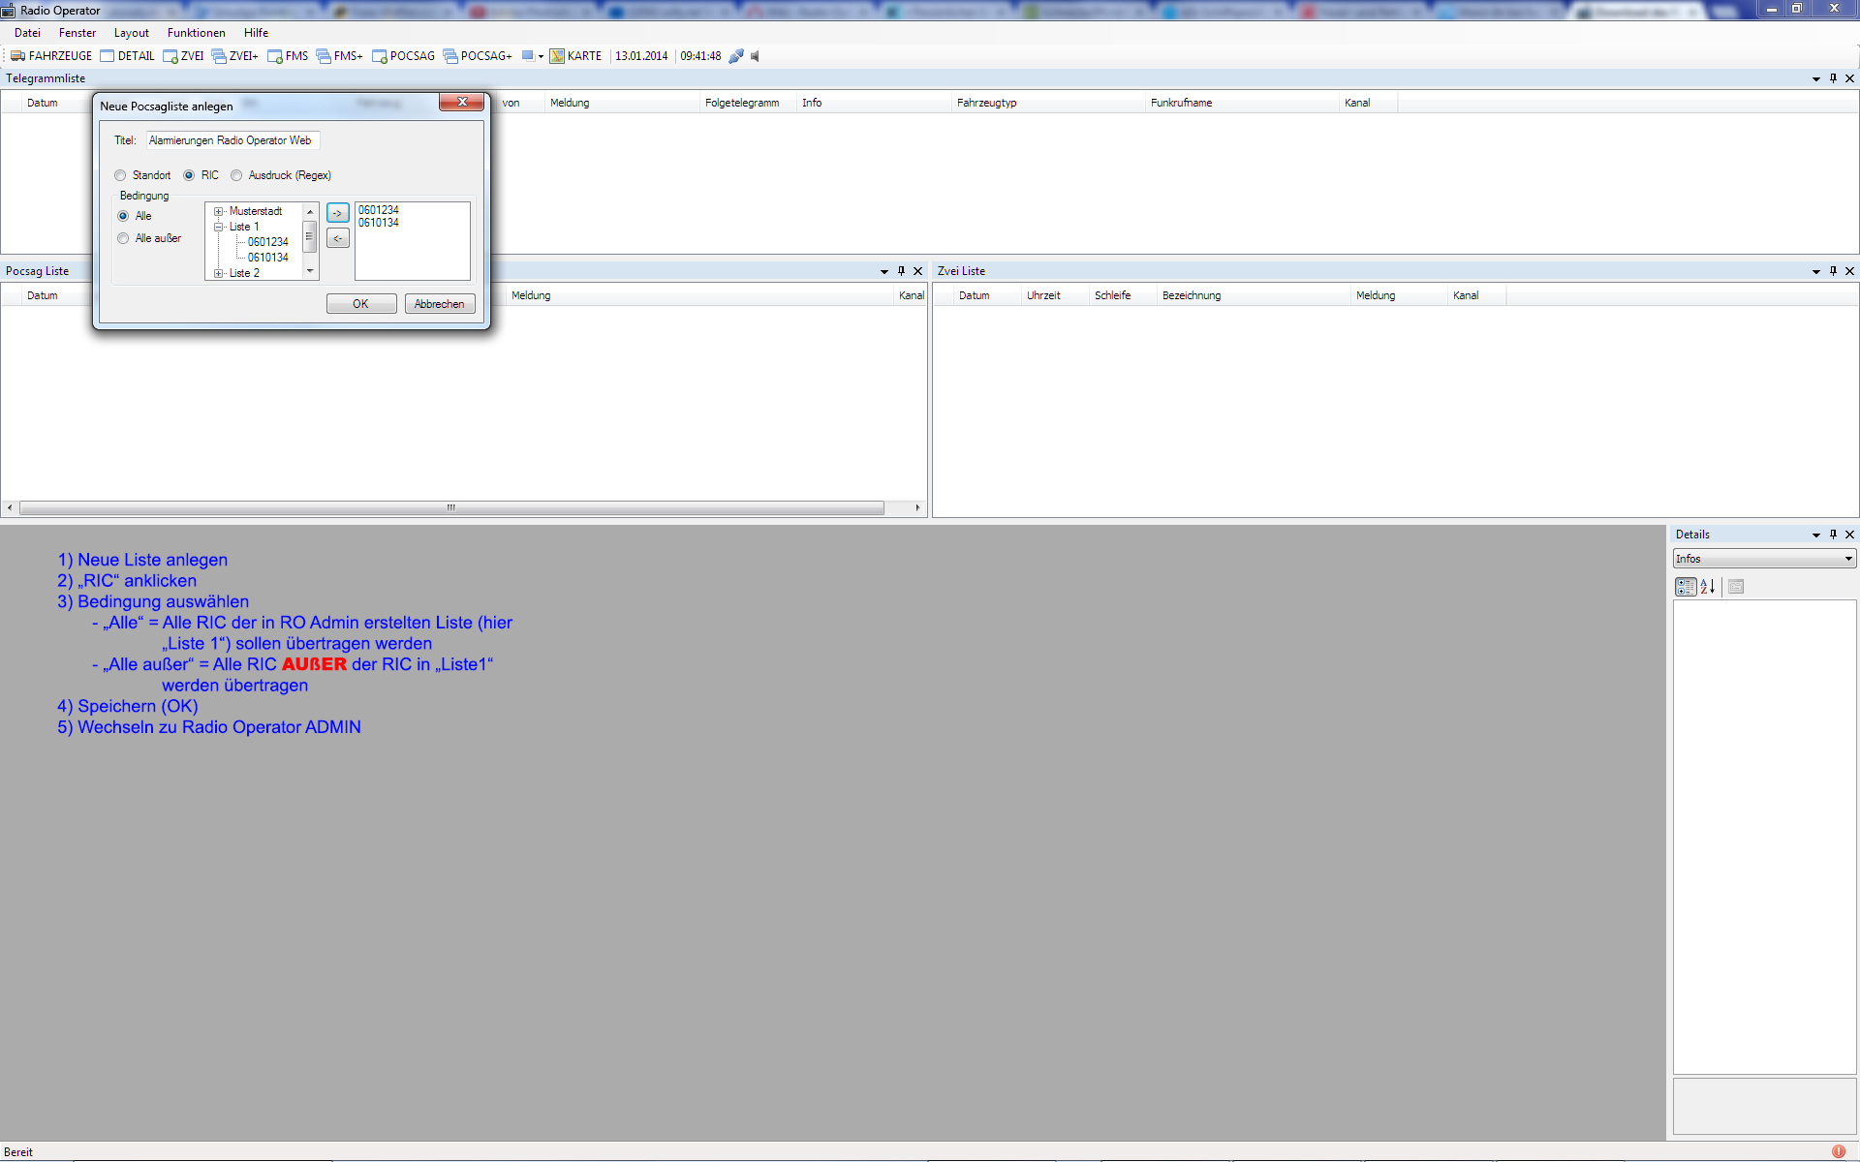
Task: Click the Pocsag Liste horizontal scrollbar
Action: (451, 507)
